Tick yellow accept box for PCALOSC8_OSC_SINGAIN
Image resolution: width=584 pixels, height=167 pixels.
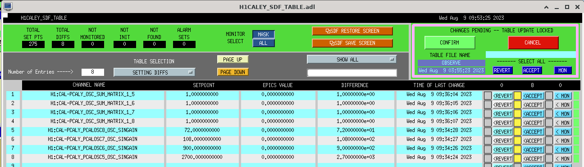pos(517,131)
